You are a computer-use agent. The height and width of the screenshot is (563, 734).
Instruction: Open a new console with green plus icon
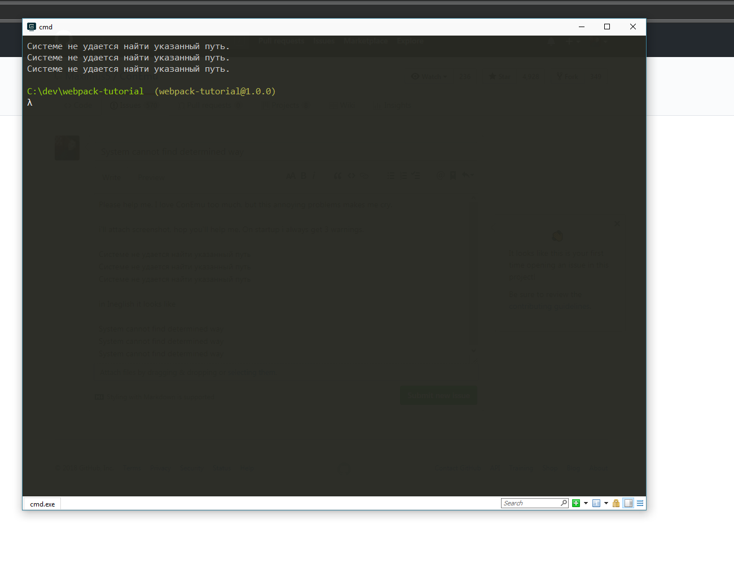click(x=575, y=503)
